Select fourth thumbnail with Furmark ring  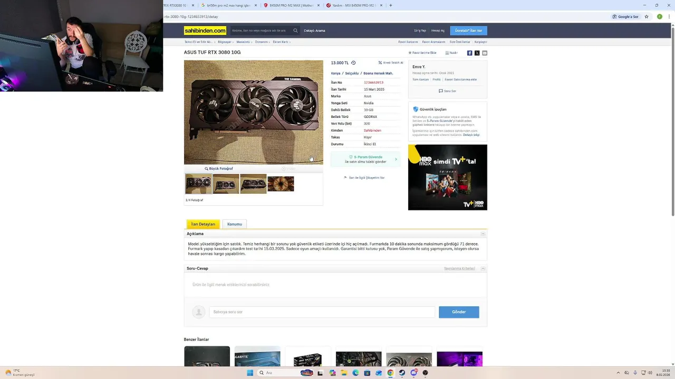pyautogui.click(x=281, y=184)
